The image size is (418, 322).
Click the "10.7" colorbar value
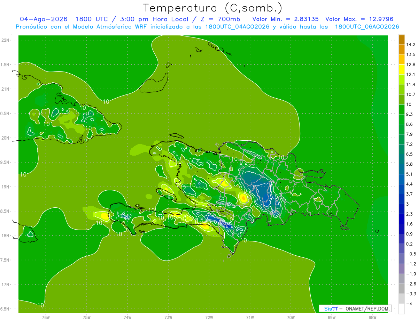(411, 94)
